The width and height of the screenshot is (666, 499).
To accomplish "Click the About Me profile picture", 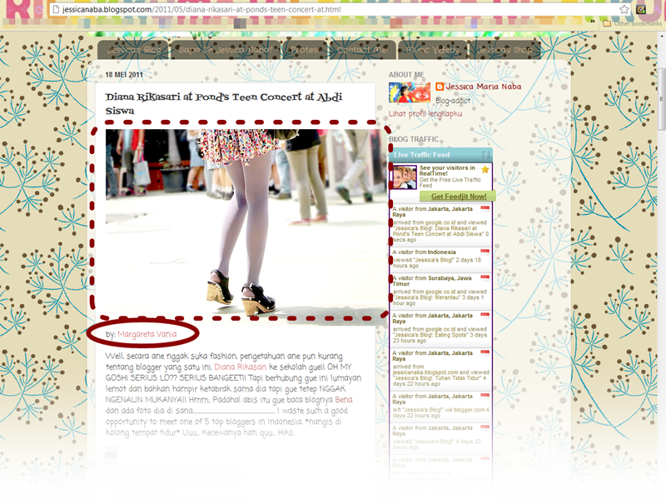I will coord(410,92).
